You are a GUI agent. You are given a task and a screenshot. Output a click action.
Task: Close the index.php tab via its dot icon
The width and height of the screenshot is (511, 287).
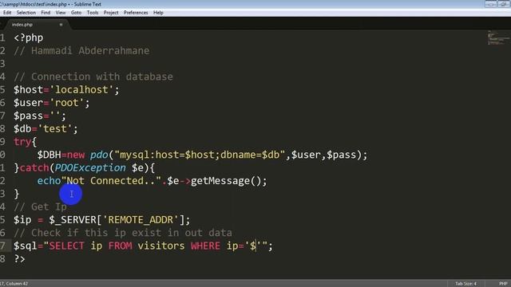tap(61, 25)
